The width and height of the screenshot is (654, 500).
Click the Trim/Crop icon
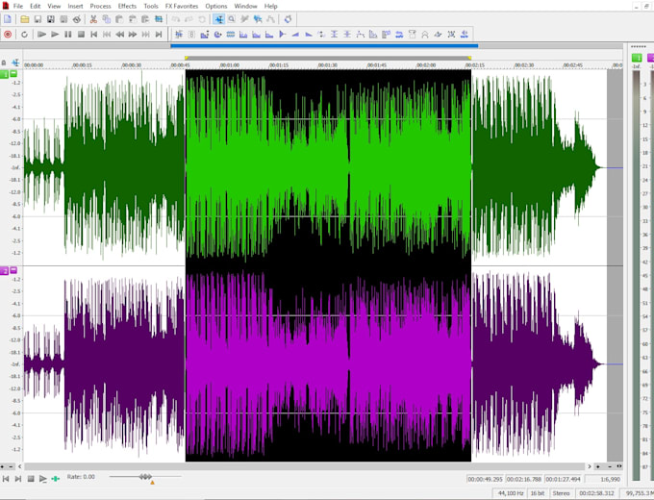[x=159, y=19]
